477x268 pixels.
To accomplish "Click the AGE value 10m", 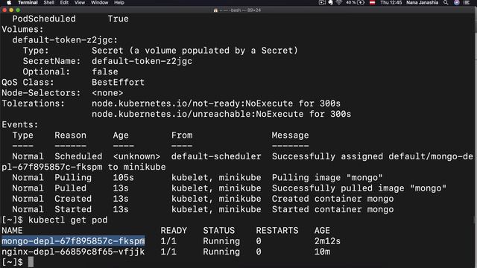I will click(322, 252).
